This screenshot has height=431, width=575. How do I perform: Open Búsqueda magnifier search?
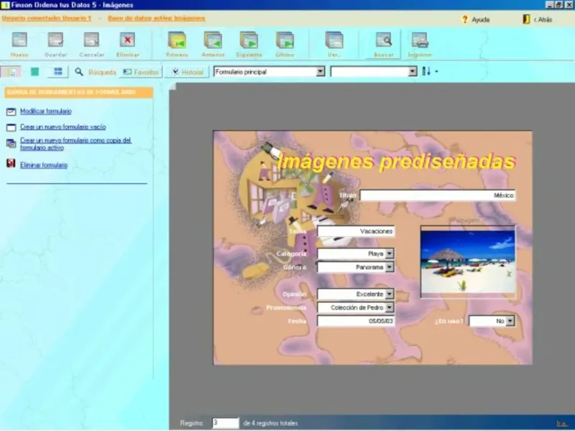tap(95, 73)
